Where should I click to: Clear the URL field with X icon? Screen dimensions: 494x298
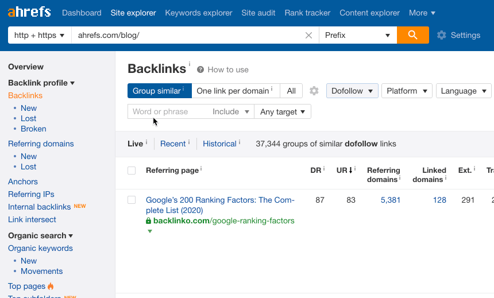coord(308,35)
